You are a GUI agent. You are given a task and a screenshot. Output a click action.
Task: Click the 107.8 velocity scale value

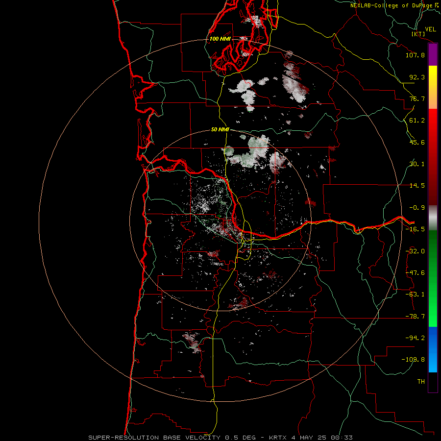(x=415, y=55)
